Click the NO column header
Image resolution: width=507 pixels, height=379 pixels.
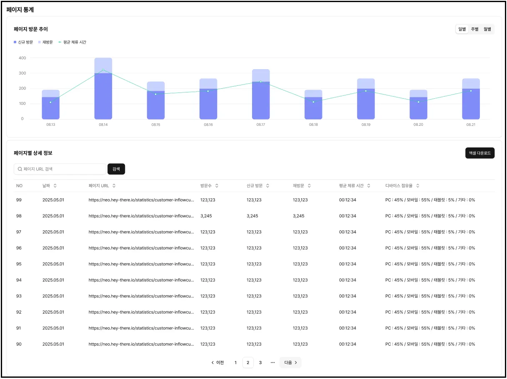coord(19,186)
